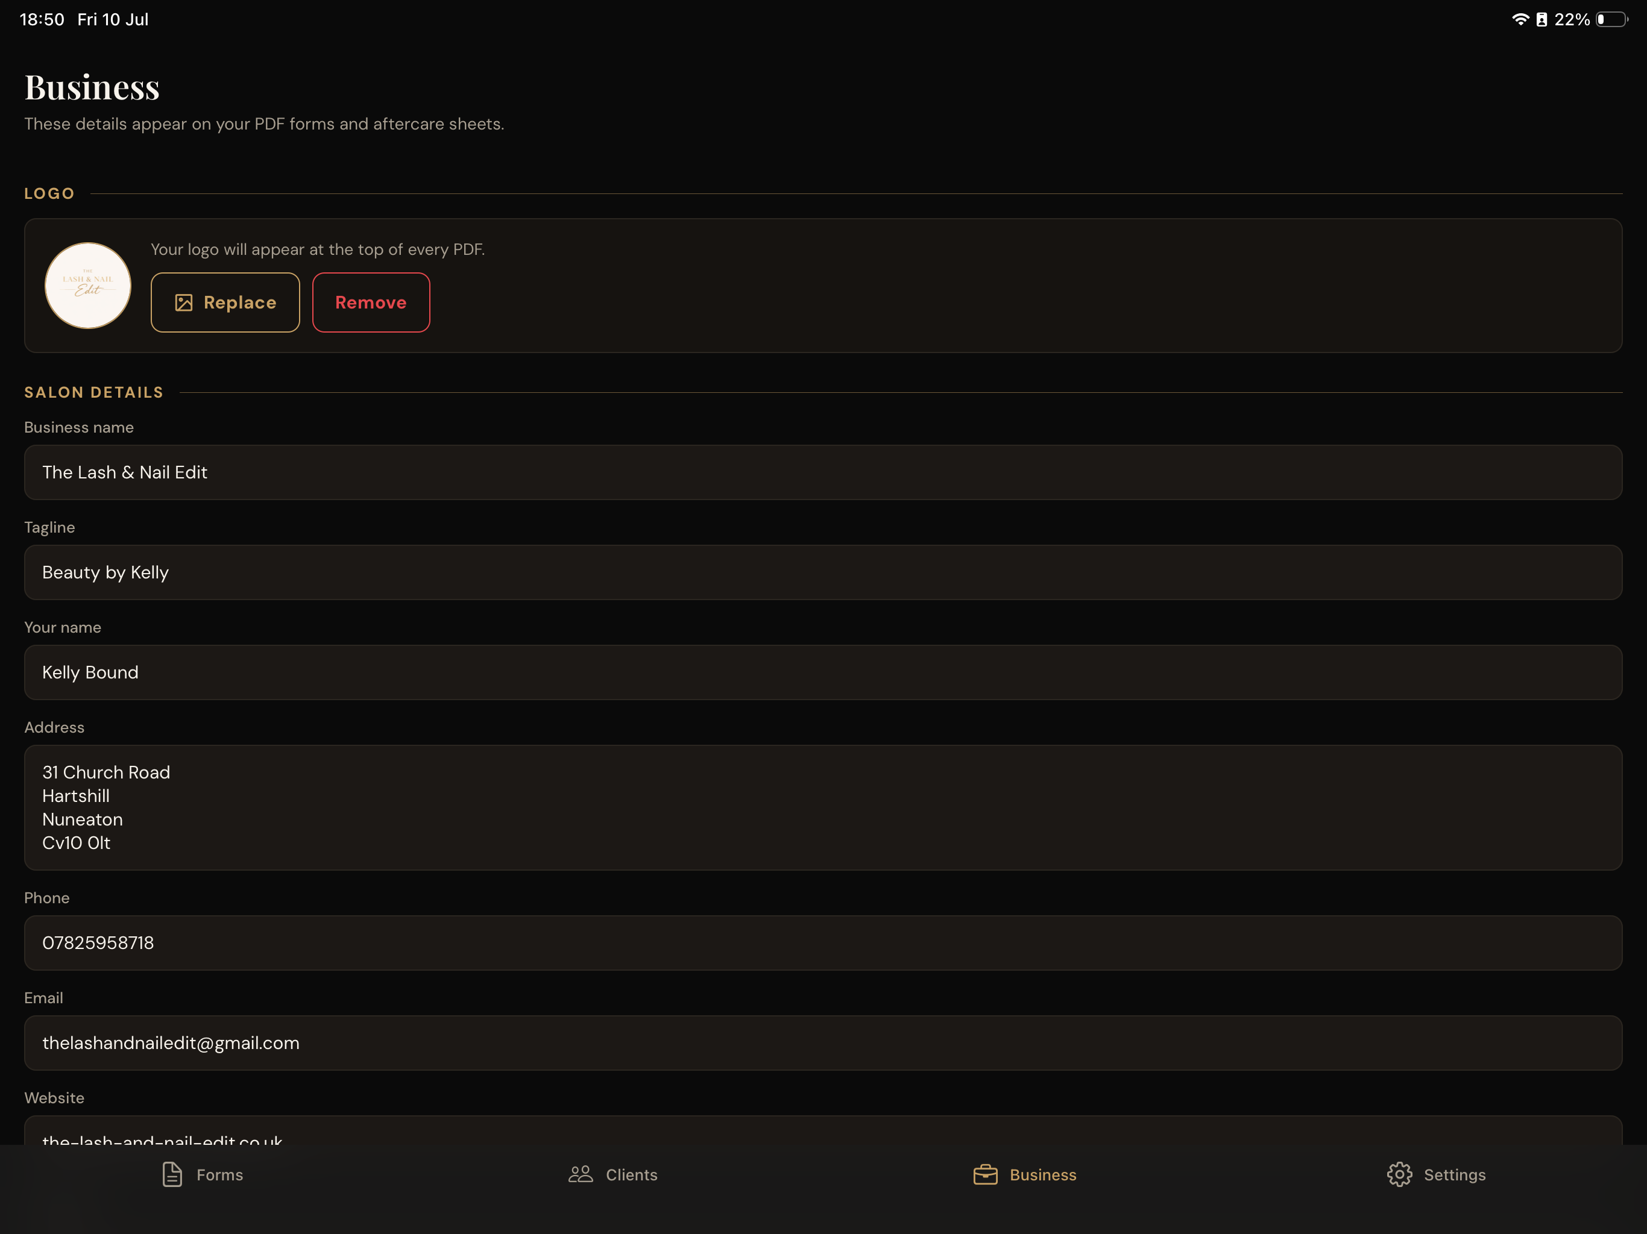Click the PDF forms subtitle text

[264, 124]
